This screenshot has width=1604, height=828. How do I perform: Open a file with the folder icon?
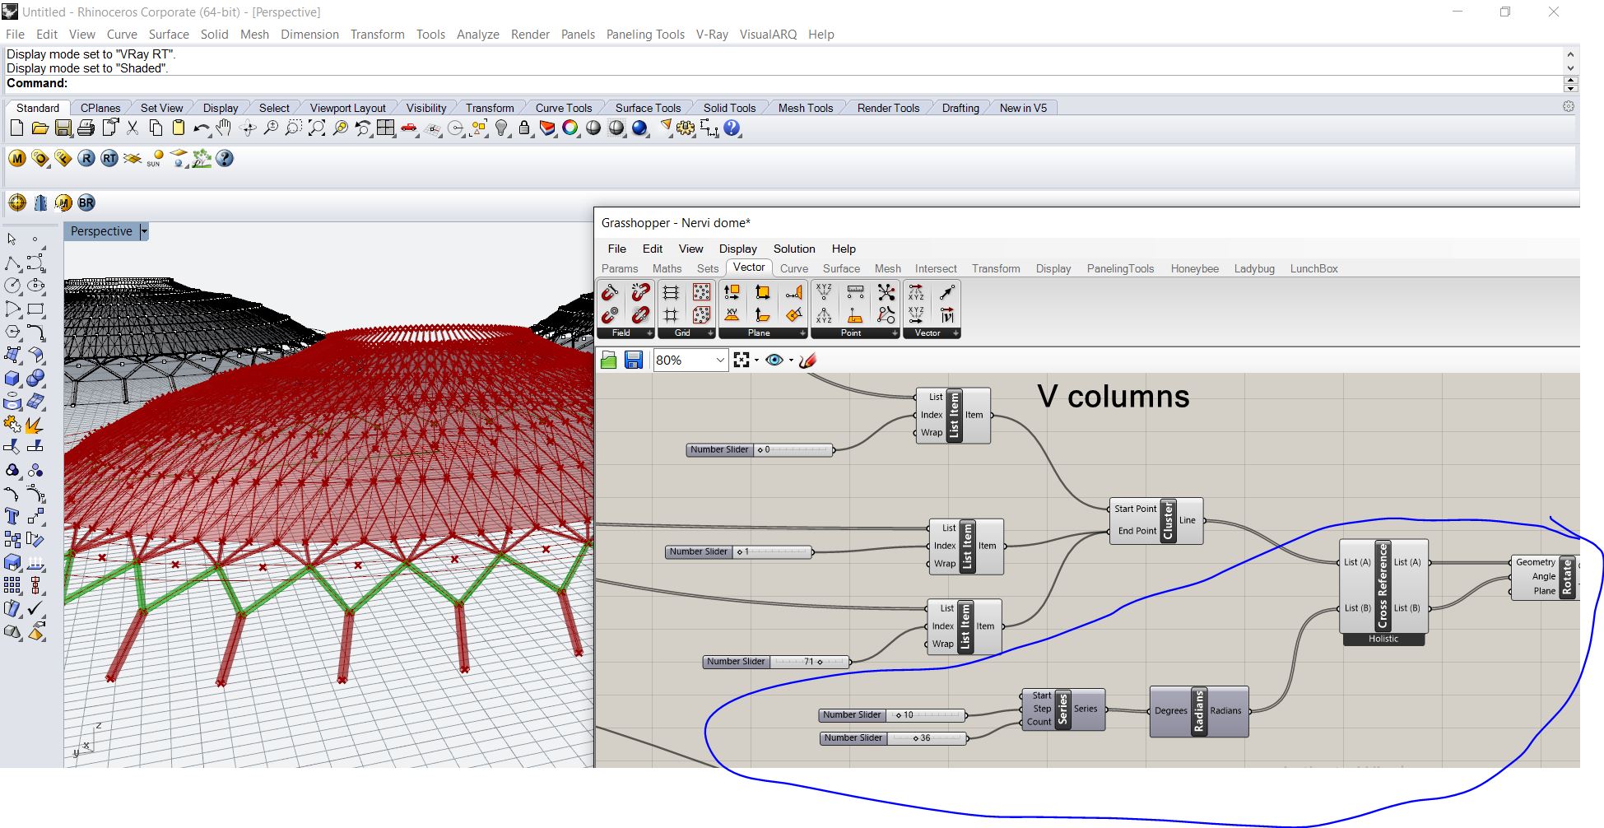(40, 128)
